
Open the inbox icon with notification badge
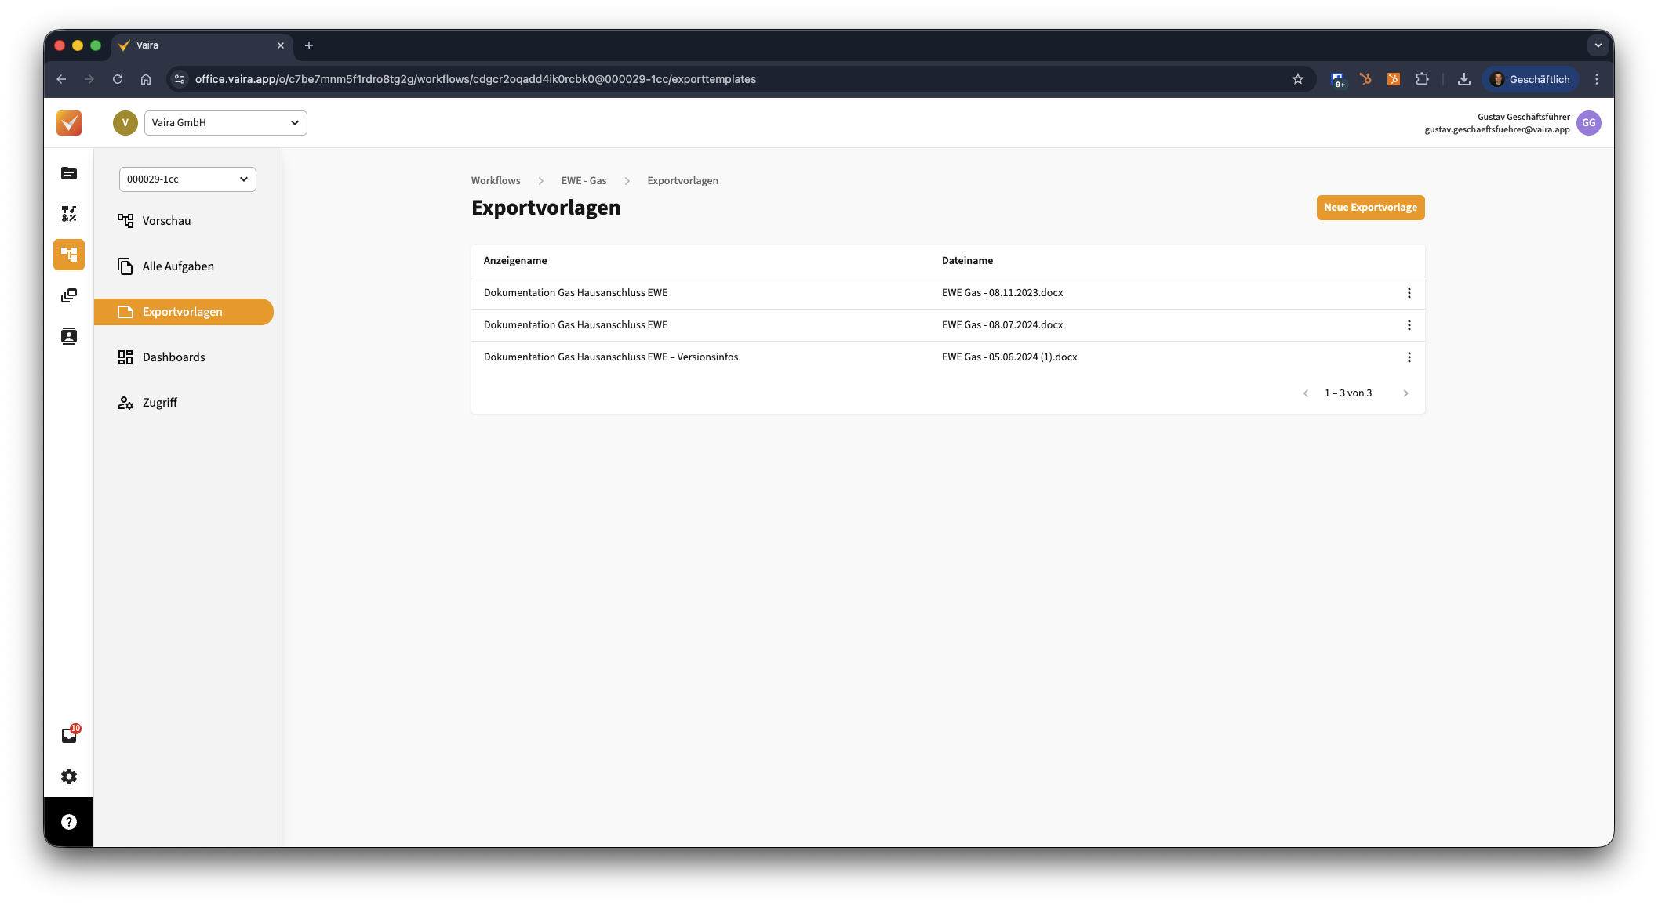(x=69, y=736)
